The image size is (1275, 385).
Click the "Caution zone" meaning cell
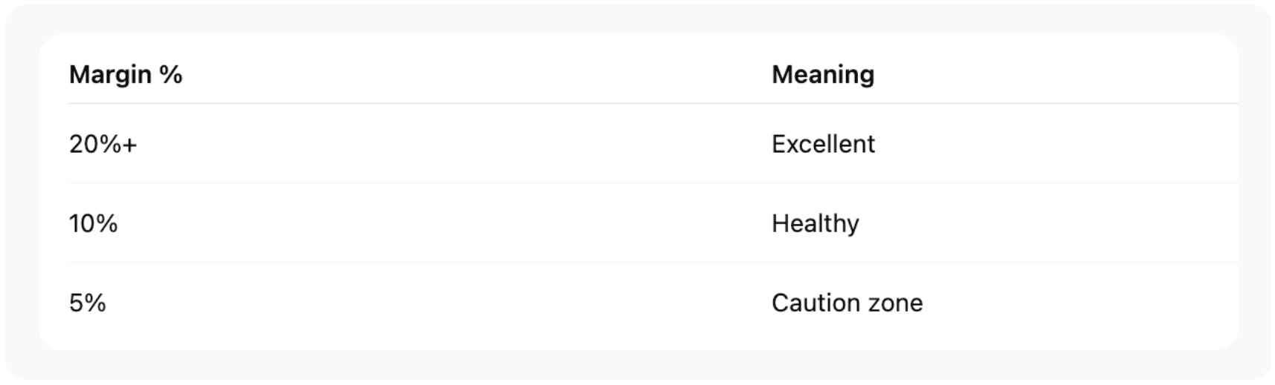[x=847, y=303]
